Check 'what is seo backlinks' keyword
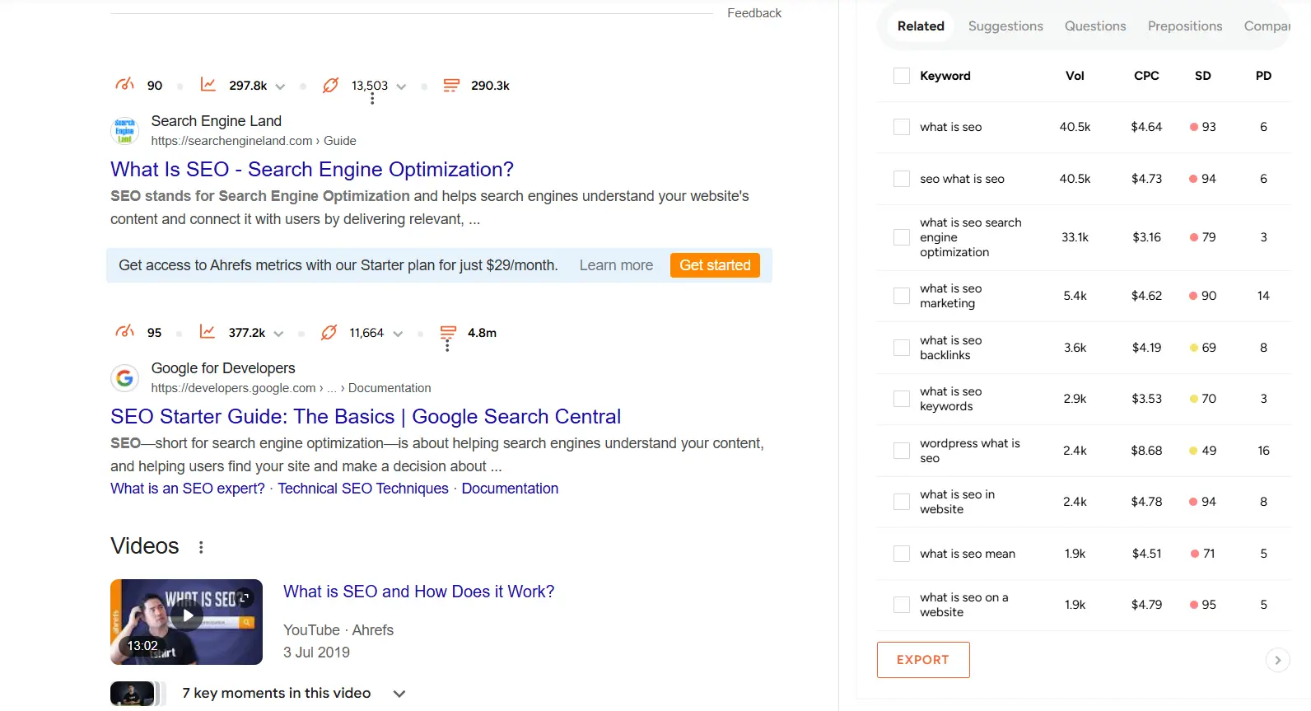The height and width of the screenshot is (711, 1311). coord(902,348)
